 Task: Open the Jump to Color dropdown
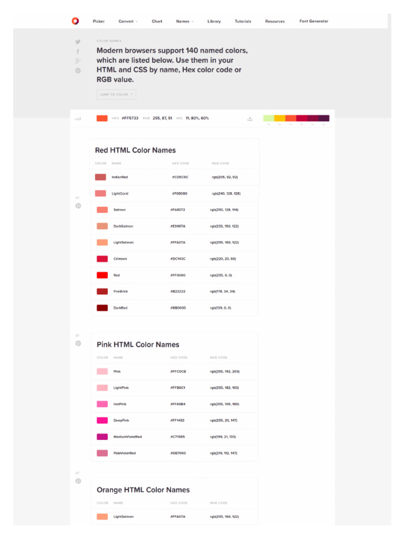[x=116, y=95]
